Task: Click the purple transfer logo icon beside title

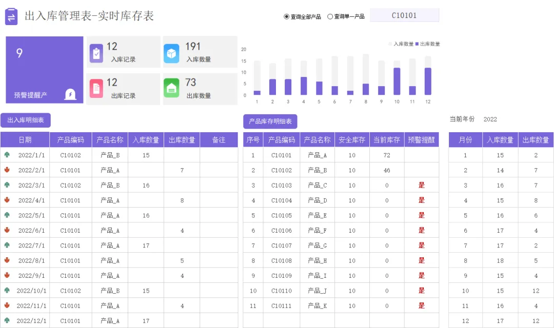Action: pos(11,16)
